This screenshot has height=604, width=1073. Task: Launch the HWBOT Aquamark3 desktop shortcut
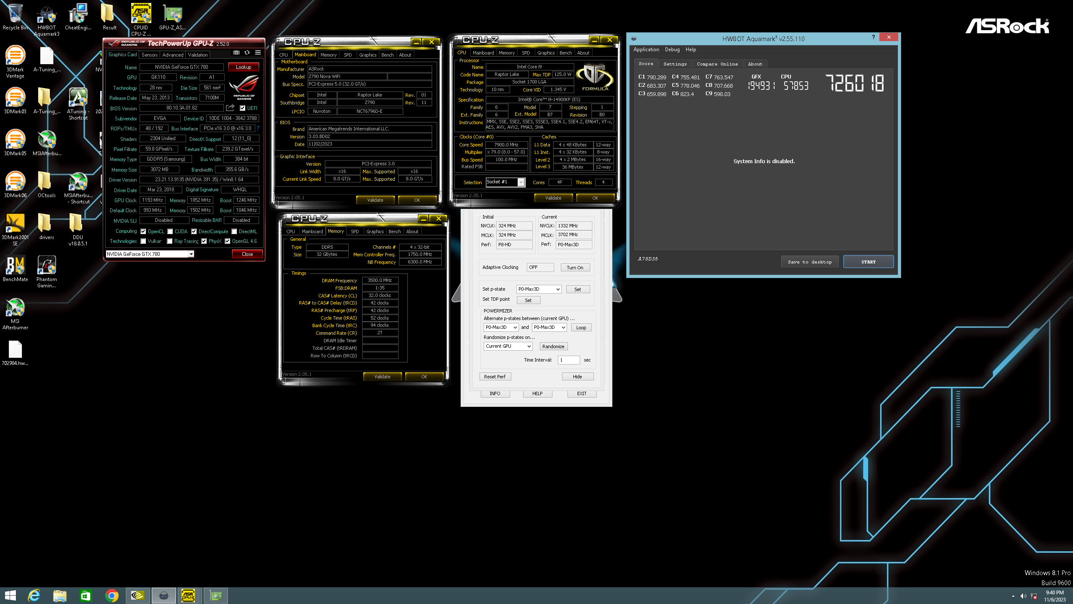tap(47, 20)
